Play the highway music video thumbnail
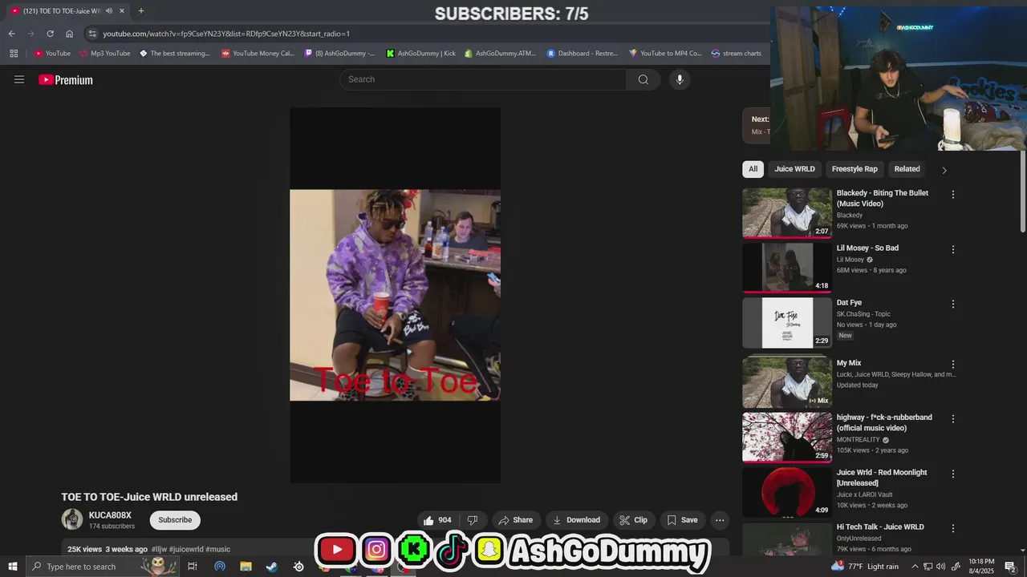This screenshot has height=577, width=1027. point(787,438)
